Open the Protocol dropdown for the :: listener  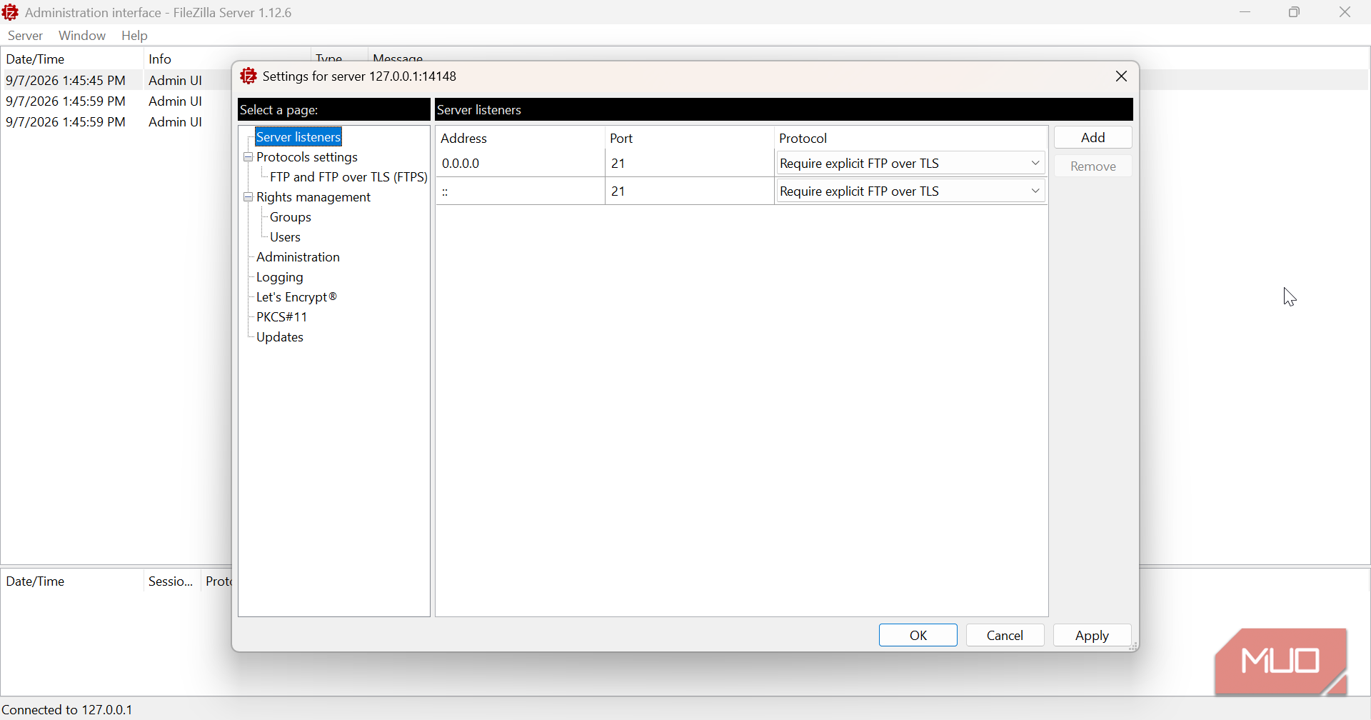pos(911,191)
